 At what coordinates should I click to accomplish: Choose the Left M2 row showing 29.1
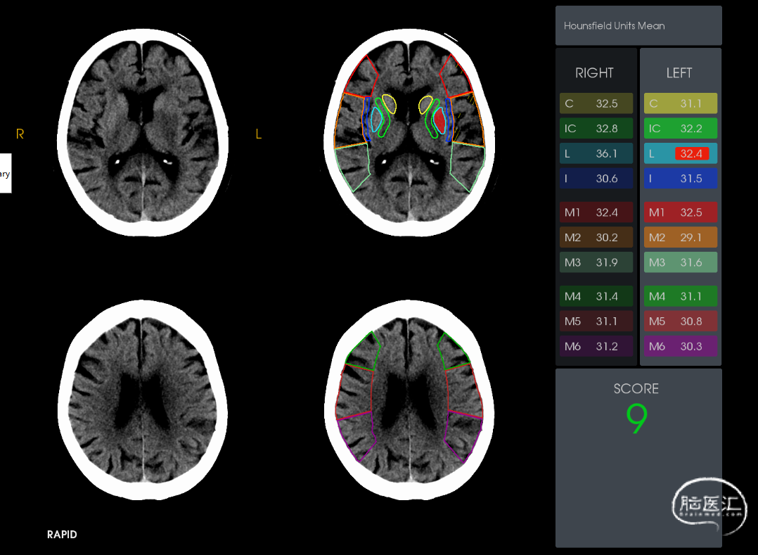[x=680, y=238]
